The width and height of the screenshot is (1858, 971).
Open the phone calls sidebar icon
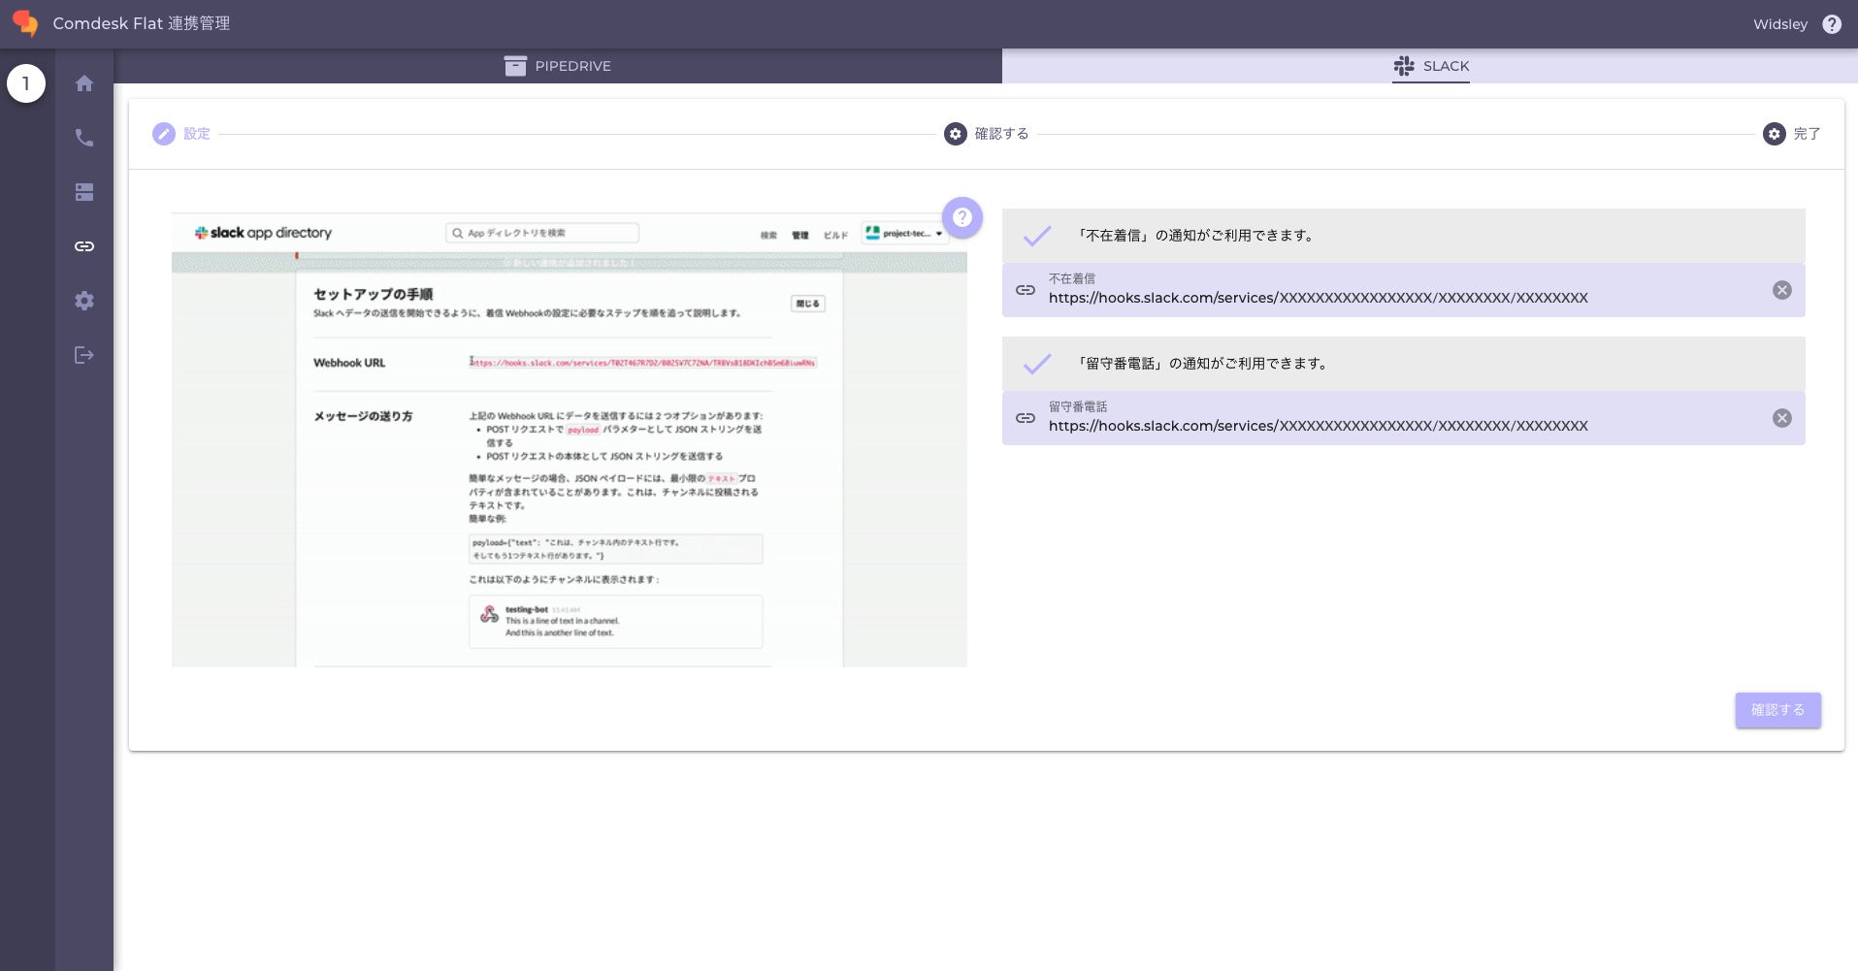pos(84,138)
